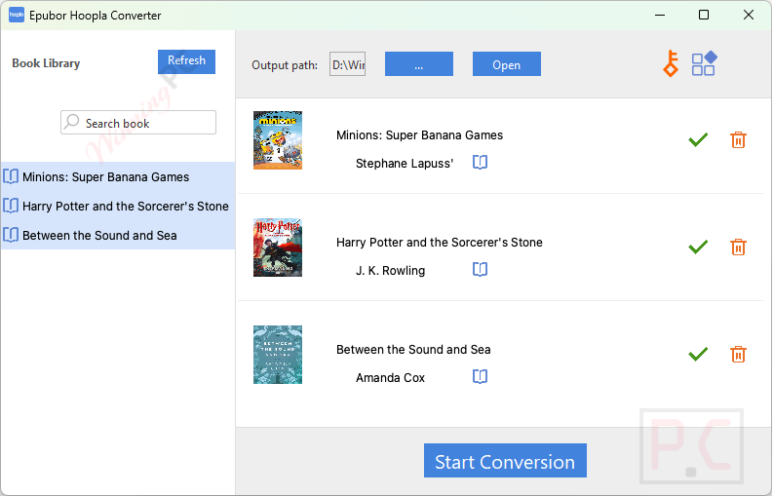773x496 pixels.
Task: Delete Harry Potter book with trash icon
Action: 738,247
